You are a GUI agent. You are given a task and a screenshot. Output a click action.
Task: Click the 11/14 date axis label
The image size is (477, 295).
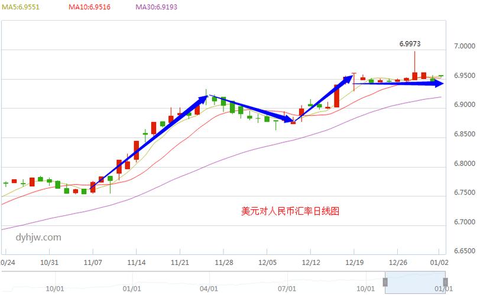tap(137, 263)
